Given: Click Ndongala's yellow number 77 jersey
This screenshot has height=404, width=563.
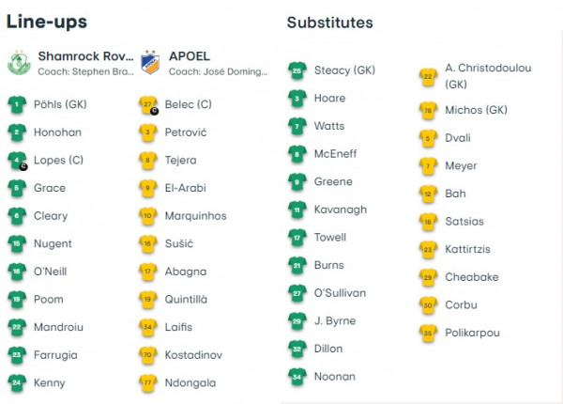Looking at the screenshot, I should (x=148, y=383).
